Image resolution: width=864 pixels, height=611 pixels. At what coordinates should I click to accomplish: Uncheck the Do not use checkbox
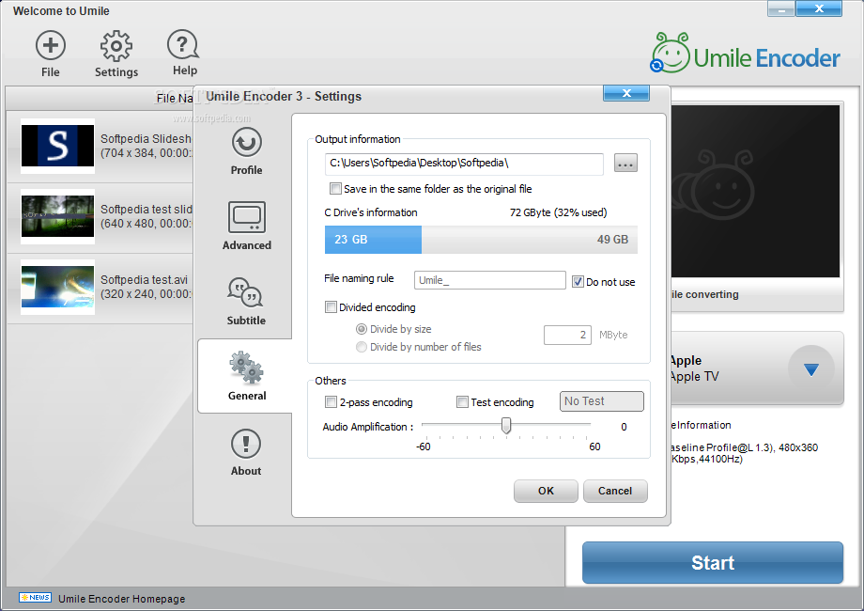(x=578, y=282)
